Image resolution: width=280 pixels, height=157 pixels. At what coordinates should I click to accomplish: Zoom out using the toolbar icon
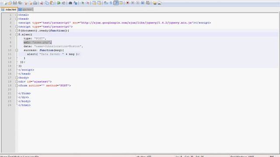(x=87, y=3)
